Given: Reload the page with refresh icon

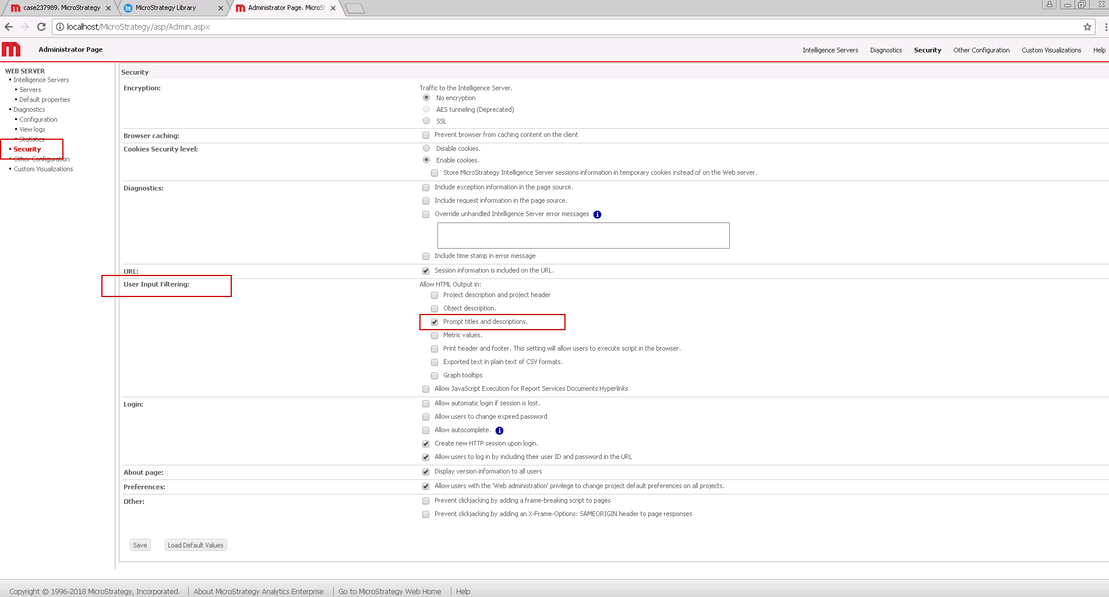Looking at the screenshot, I should [x=41, y=27].
